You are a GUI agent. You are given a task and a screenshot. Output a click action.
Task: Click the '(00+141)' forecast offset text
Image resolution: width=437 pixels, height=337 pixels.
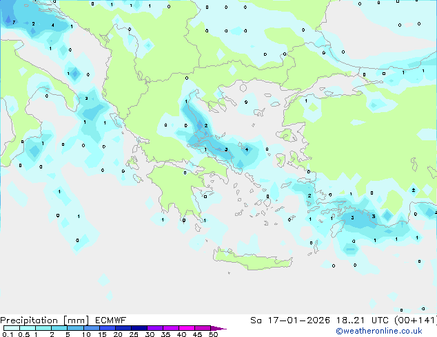[416, 320]
